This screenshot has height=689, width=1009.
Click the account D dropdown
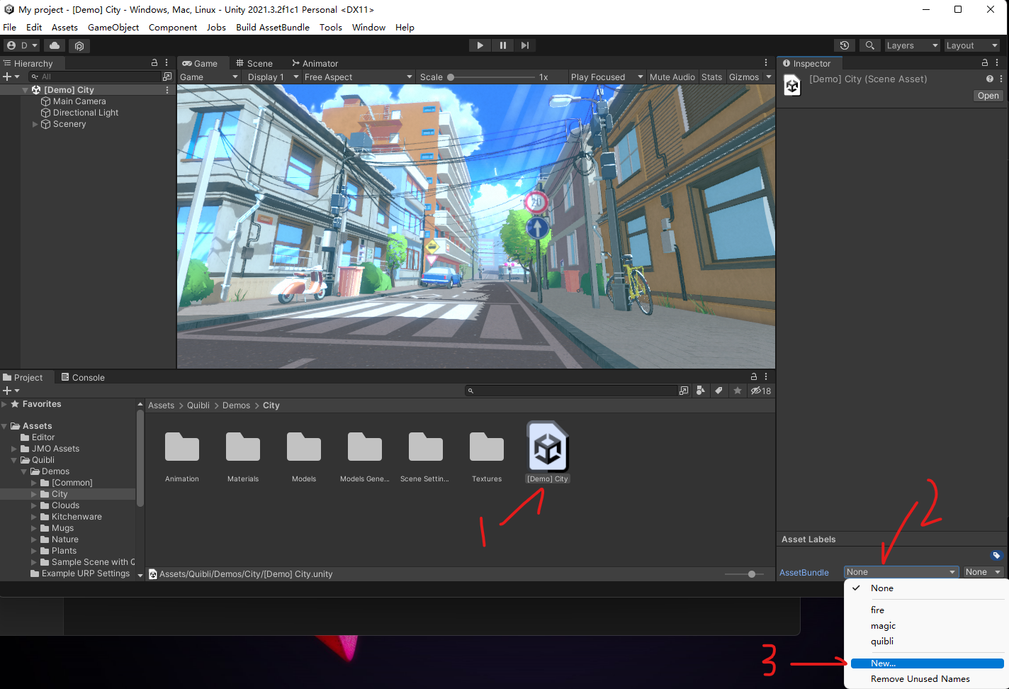point(22,45)
